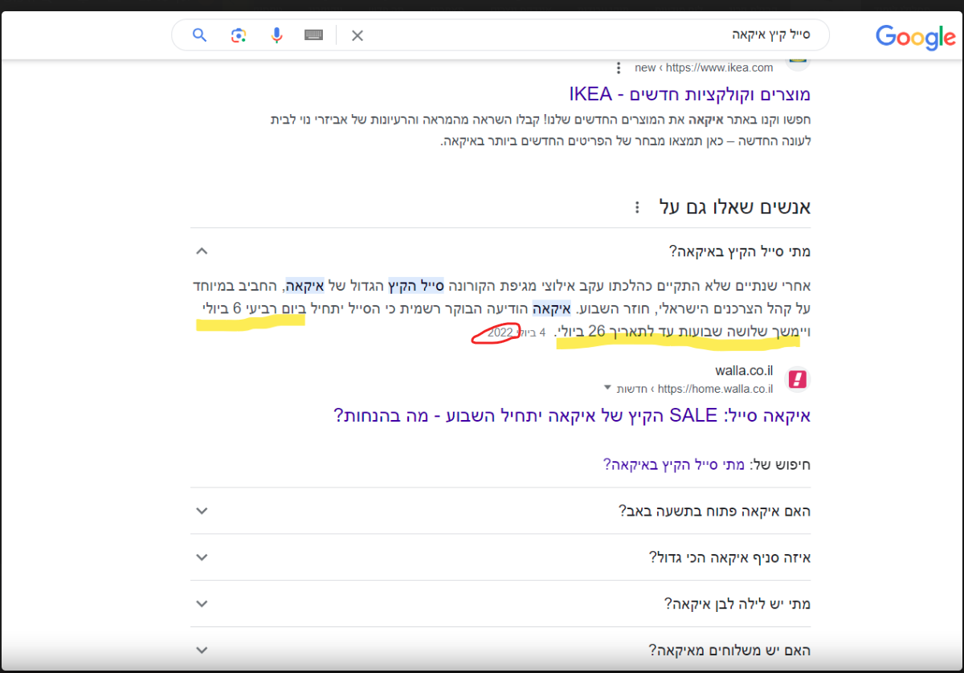Open Google Lens image search
This screenshot has height=673, width=964.
[239, 35]
